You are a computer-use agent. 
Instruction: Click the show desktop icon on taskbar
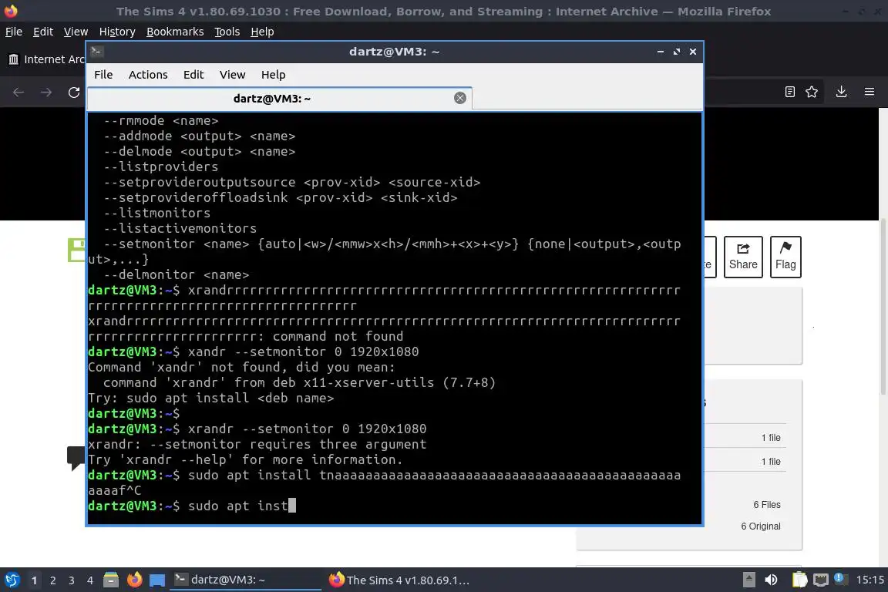pyautogui.click(x=157, y=580)
